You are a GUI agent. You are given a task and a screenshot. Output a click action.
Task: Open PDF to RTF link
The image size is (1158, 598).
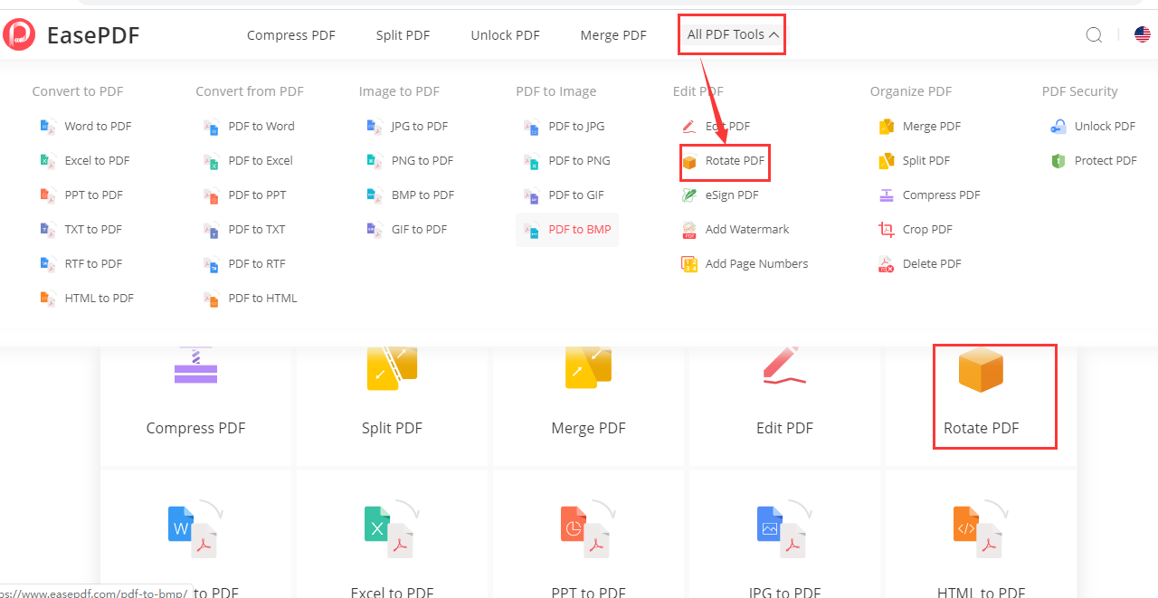[x=257, y=264]
